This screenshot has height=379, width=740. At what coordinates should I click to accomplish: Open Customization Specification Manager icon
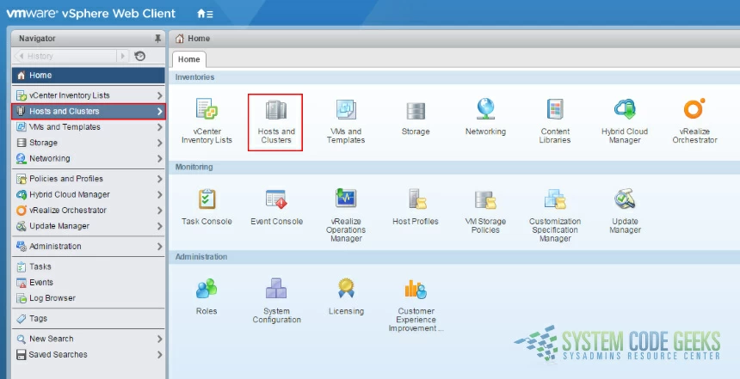[x=555, y=199]
